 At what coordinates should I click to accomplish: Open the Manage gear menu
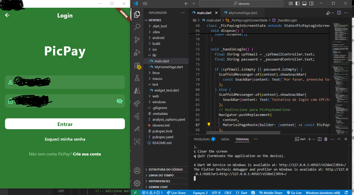[137, 183]
